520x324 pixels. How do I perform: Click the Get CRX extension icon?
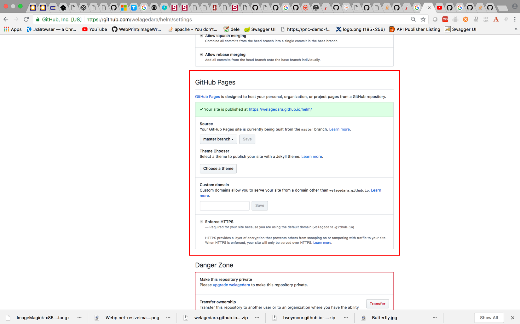click(x=486, y=19)
